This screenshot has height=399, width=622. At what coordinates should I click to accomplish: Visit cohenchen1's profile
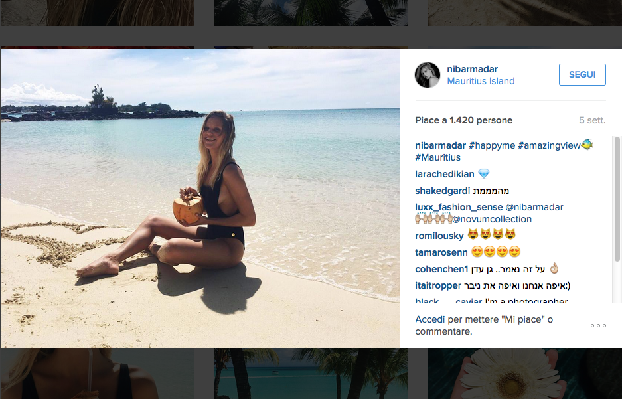(x=442, y=269)
